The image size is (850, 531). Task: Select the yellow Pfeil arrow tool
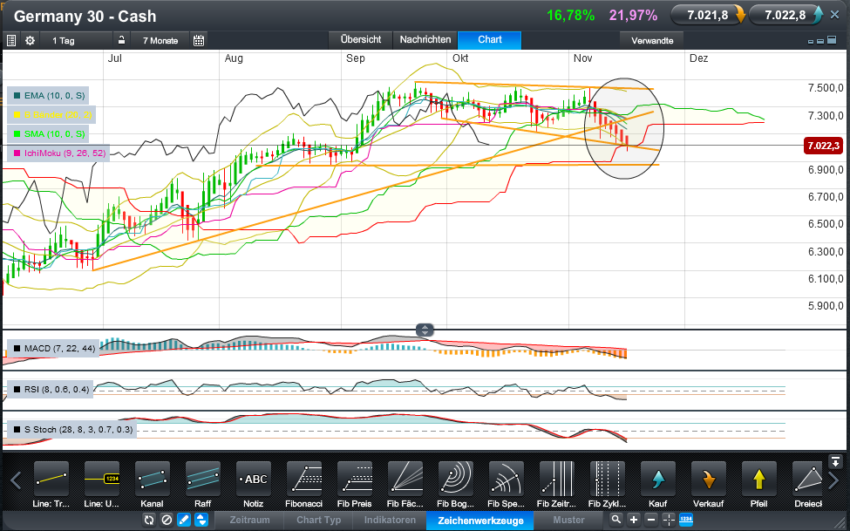758,479
